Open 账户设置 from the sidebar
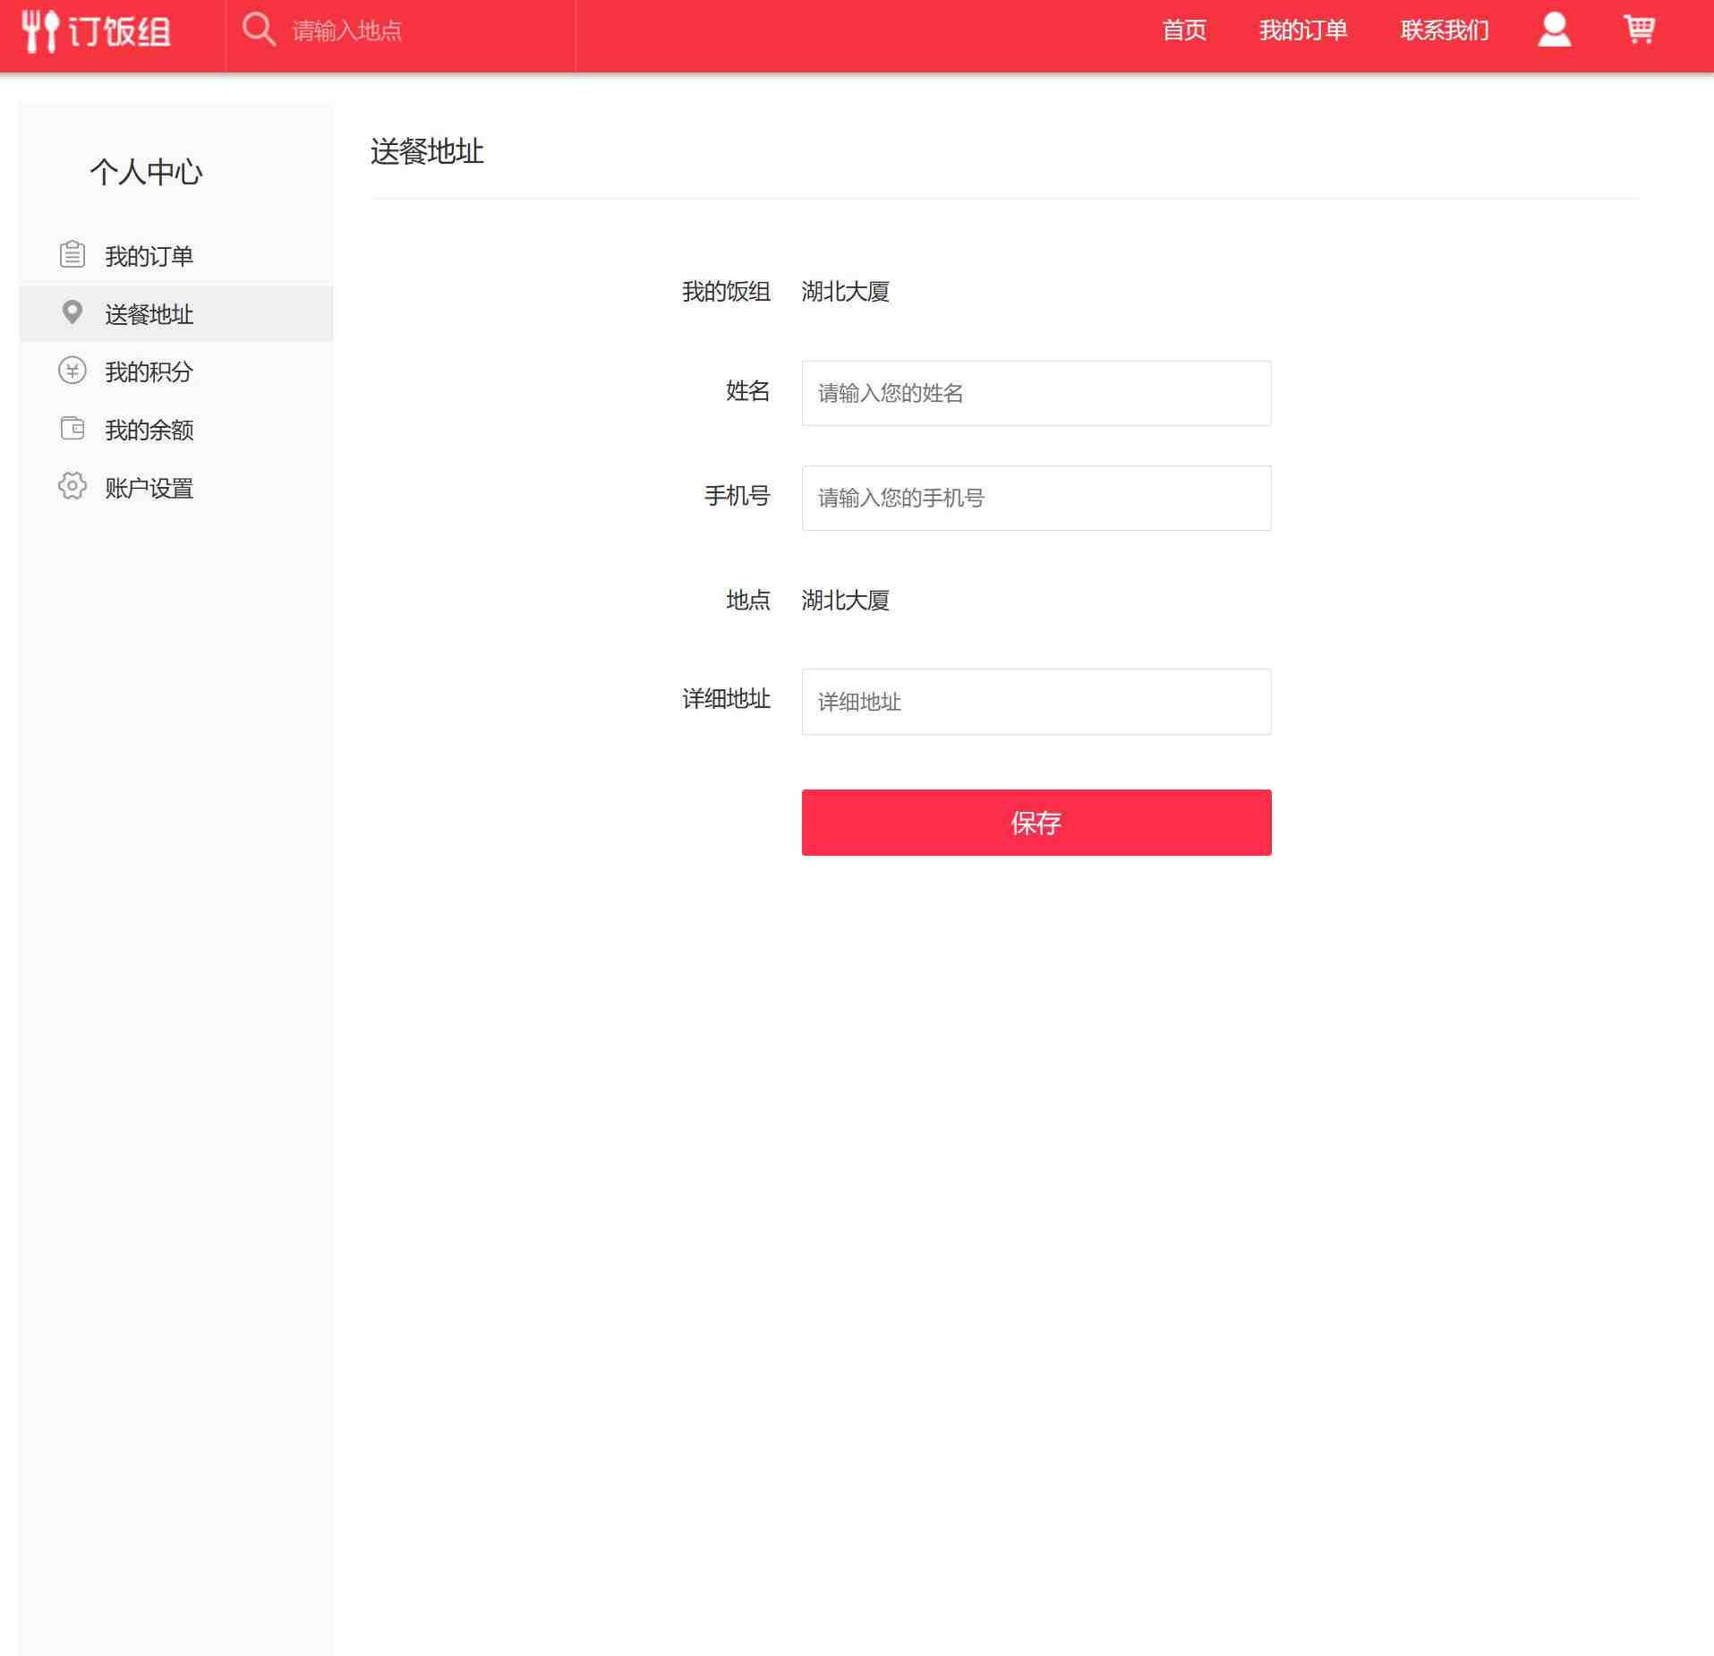 click(x=148, y=489)
